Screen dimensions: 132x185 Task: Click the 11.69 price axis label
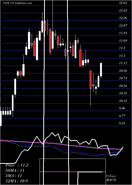tap(123, 41)
